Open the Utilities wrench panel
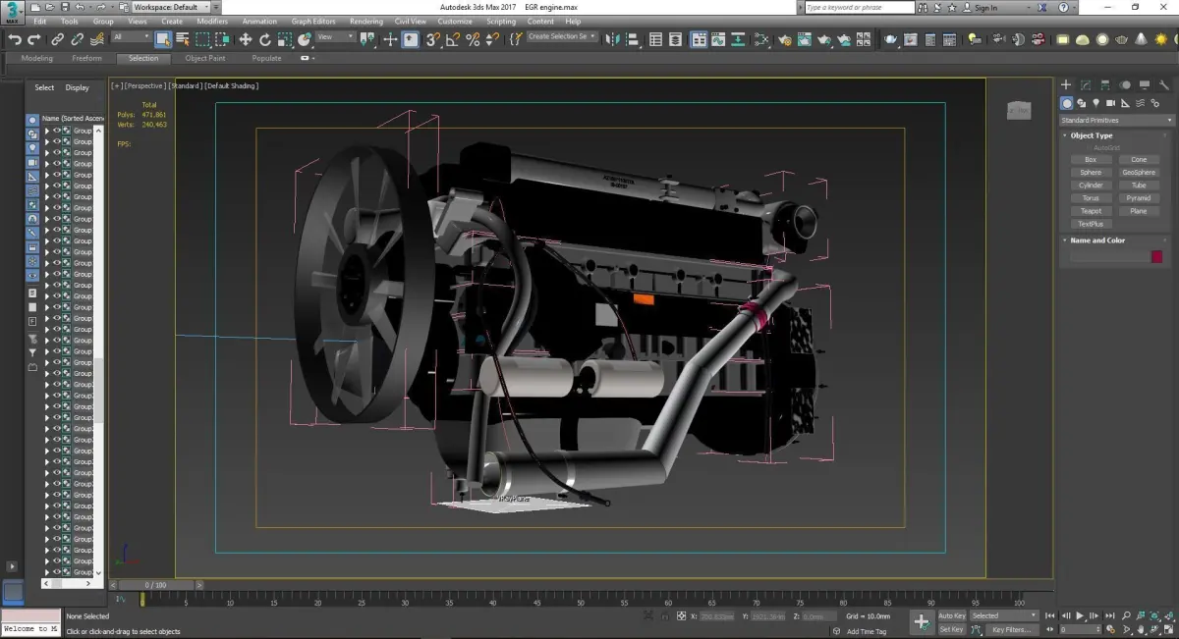 (x=1164, y=85)
